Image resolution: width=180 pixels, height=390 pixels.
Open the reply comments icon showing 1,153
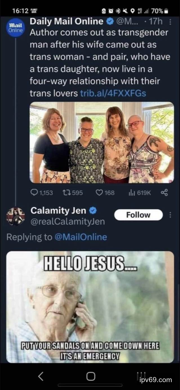[34, 193]
